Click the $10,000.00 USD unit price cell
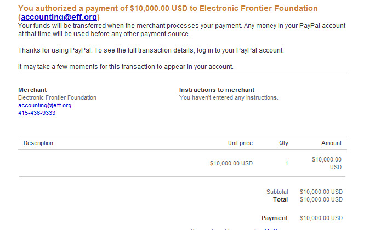This screenshot has width=375, height=230. 231,163
